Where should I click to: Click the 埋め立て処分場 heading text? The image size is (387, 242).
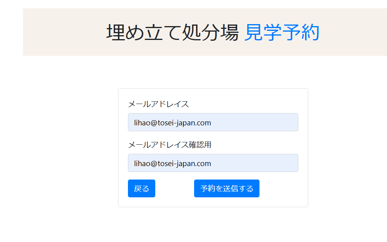point(172,32)
